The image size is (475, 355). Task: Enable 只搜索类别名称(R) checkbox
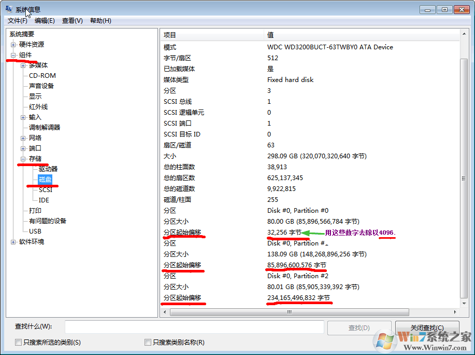pyautogui.click(x=148, y=342)
